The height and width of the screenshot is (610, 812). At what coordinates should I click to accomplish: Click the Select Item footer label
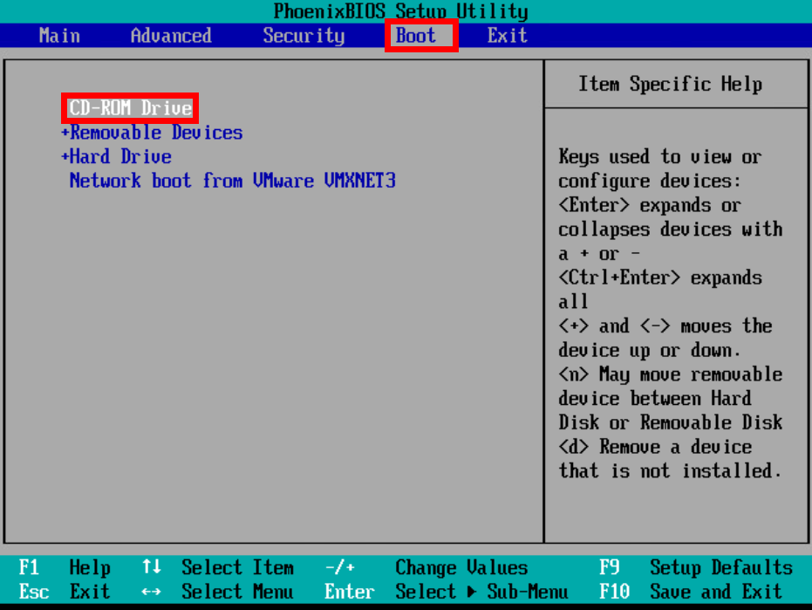coord(238,567)
